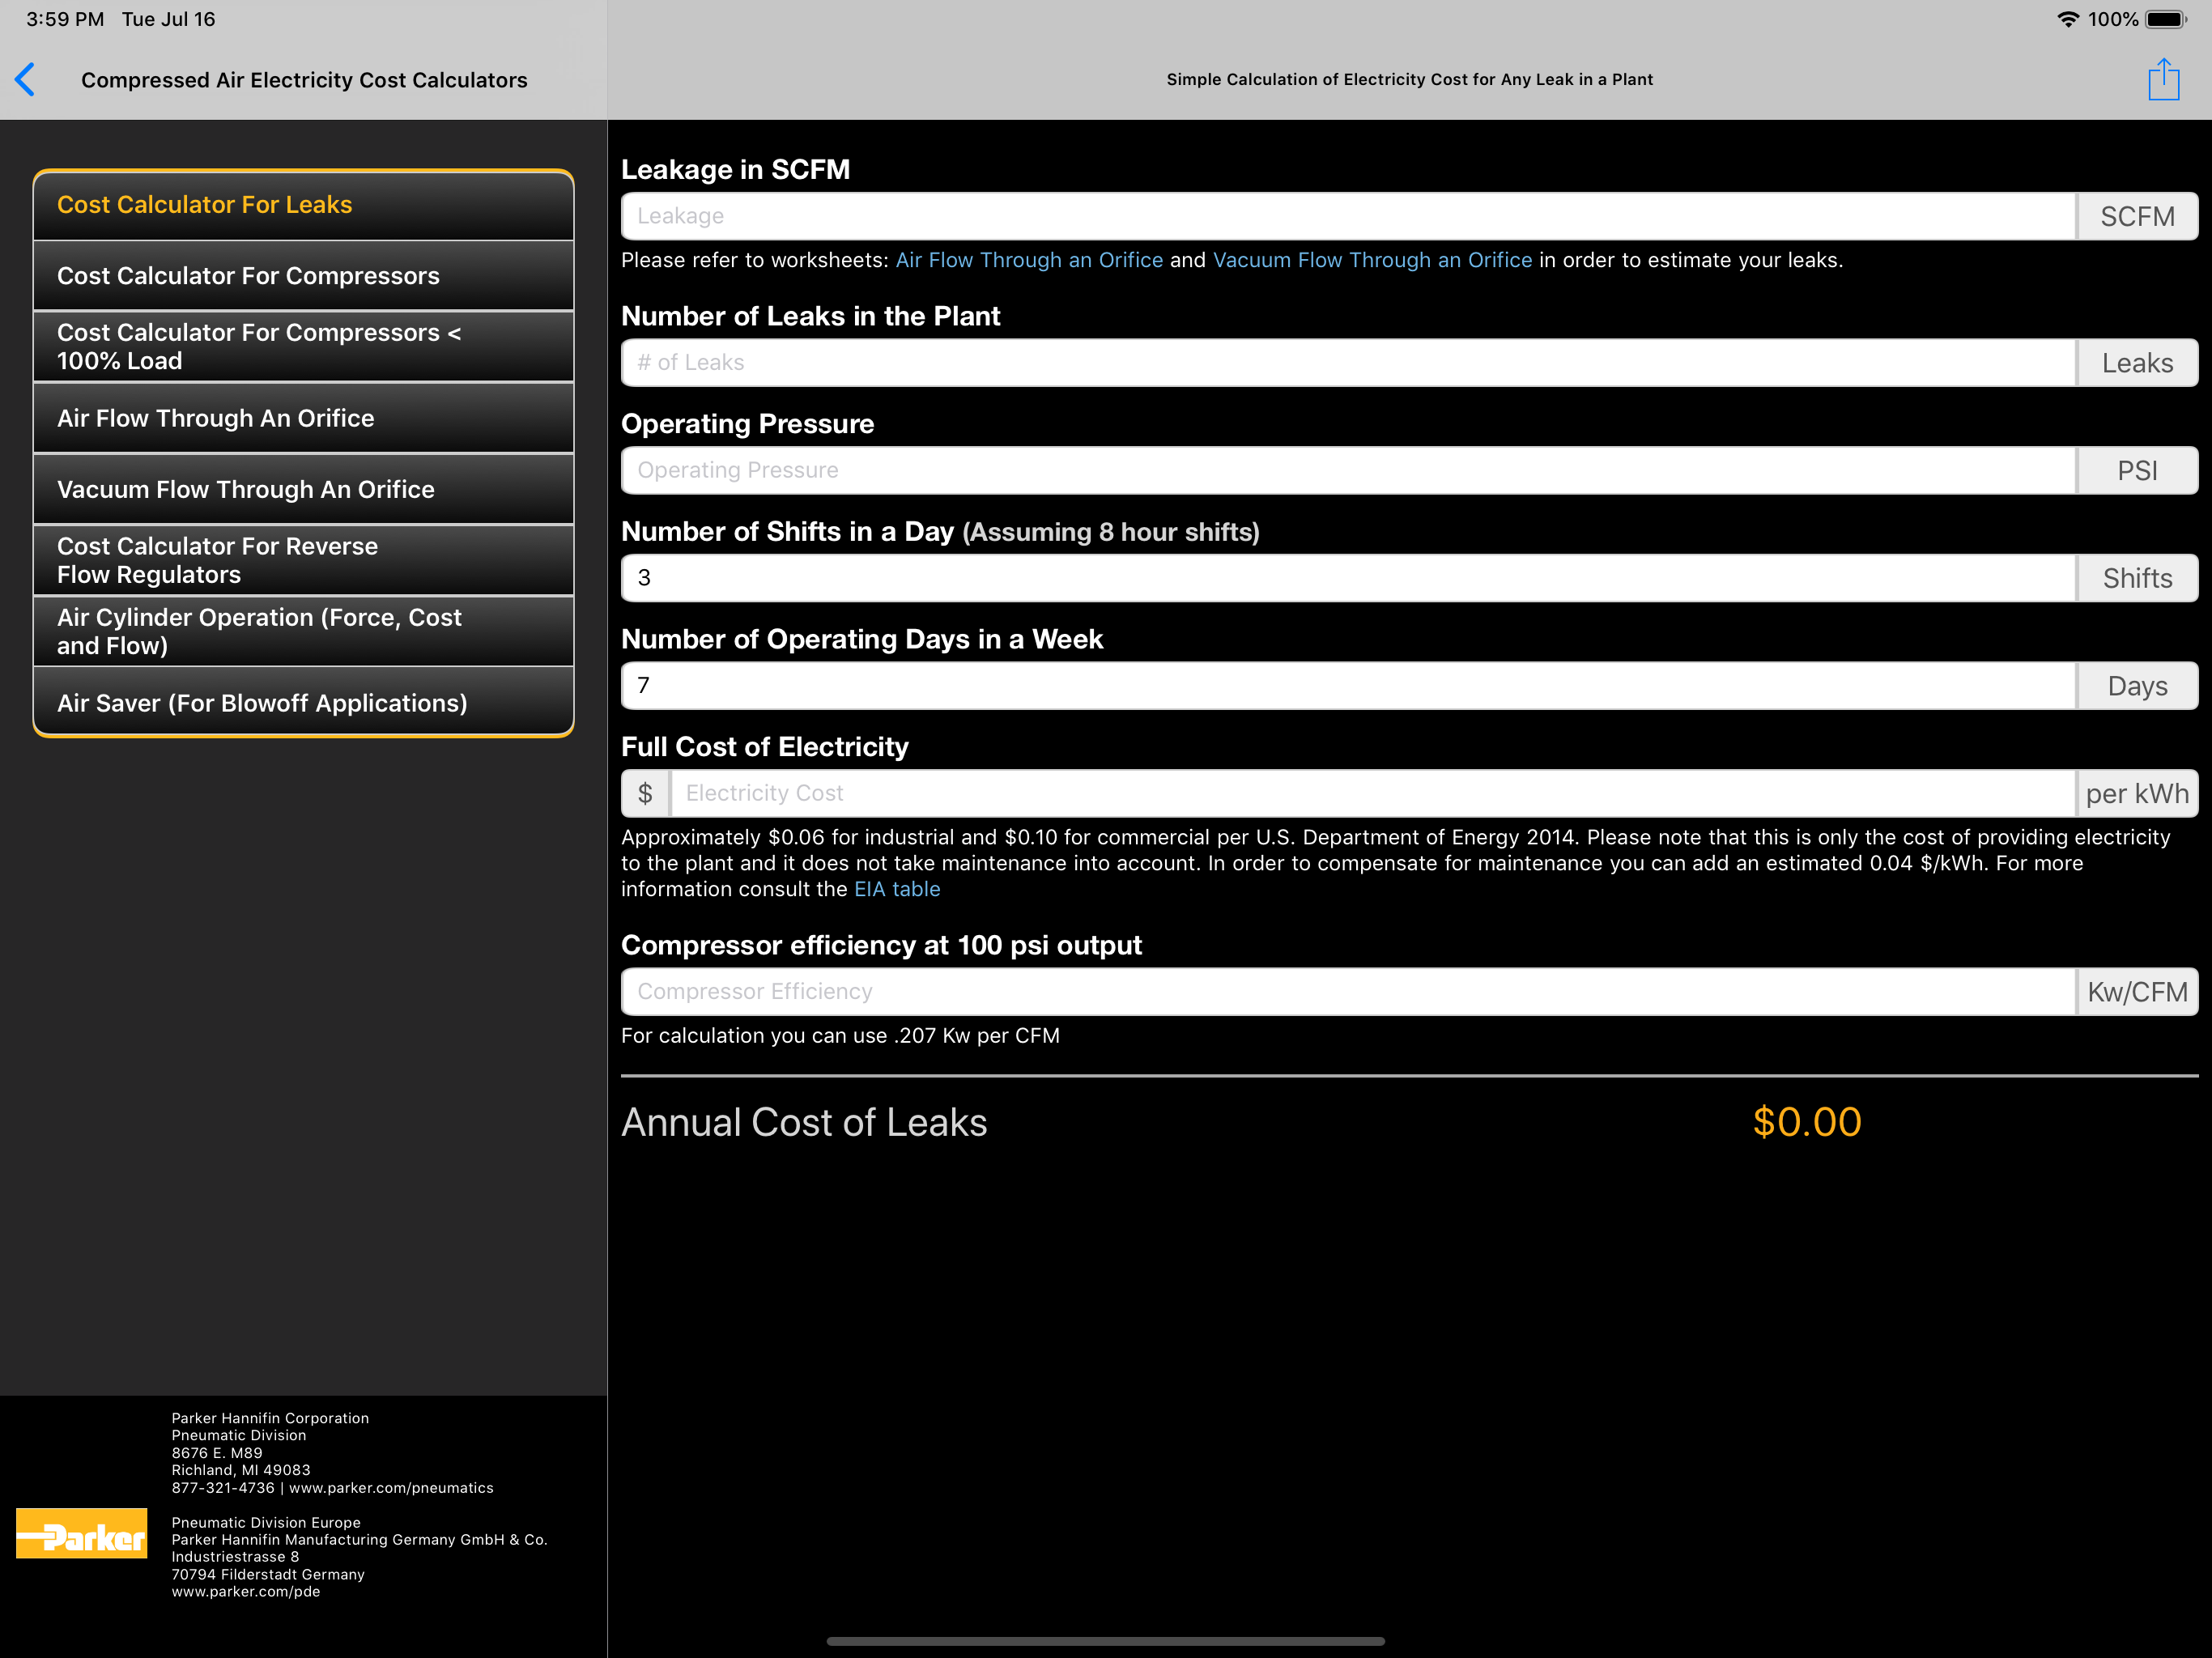Open the EIA table link
The height and width of the screenshot is (1658, 2212).
(897, 889)
